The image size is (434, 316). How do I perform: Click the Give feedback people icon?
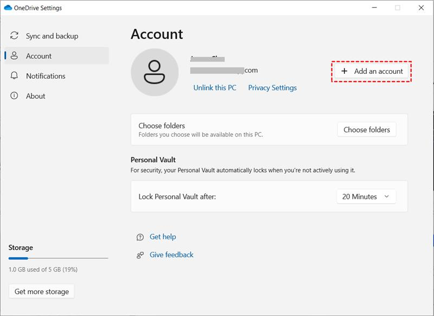click(x=140, y=255)
